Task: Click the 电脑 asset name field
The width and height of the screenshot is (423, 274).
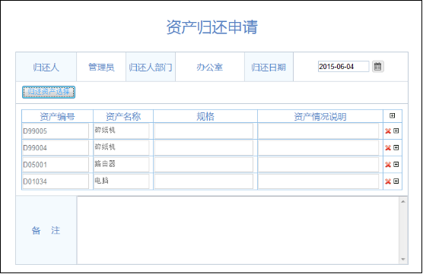Action: [122, 181]
